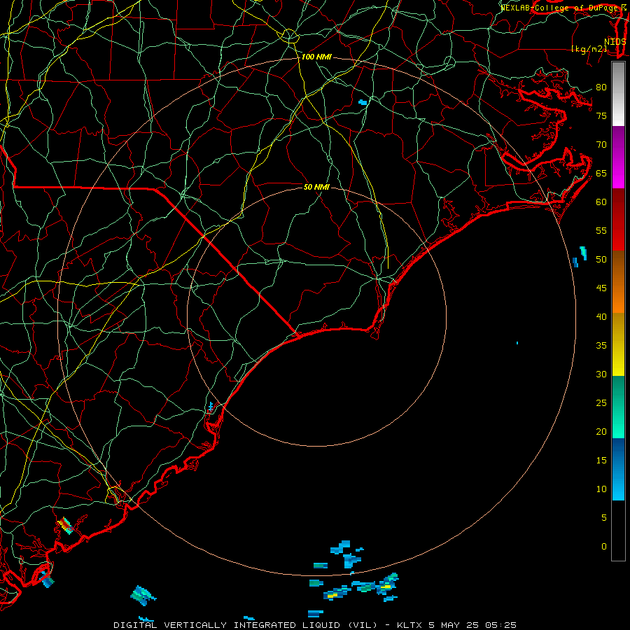
Task: Click the 75 value on the VIL scale
Action: coord(601,116)
